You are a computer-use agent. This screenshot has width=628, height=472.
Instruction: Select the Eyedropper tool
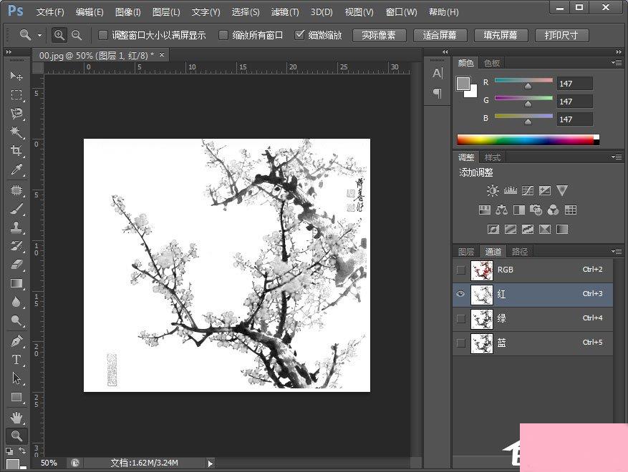(x=16, y=169)
